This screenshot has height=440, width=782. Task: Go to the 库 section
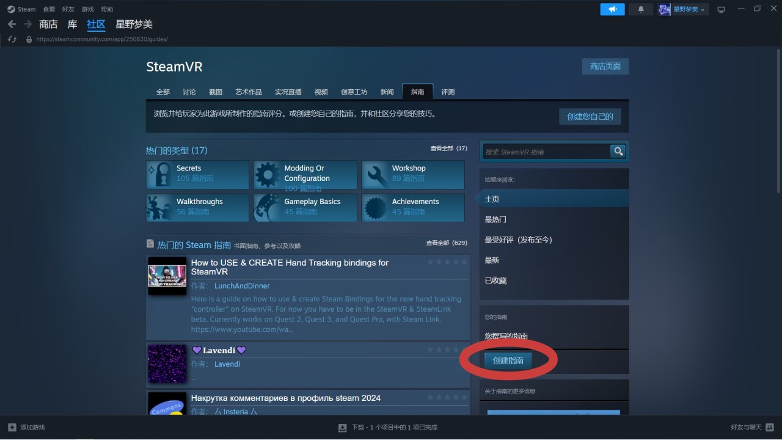[x=72, y=24]
